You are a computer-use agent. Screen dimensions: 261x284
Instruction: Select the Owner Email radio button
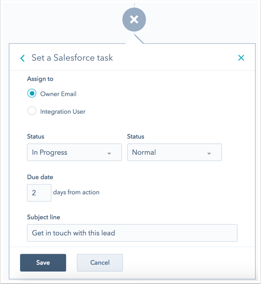coord(32,93)
